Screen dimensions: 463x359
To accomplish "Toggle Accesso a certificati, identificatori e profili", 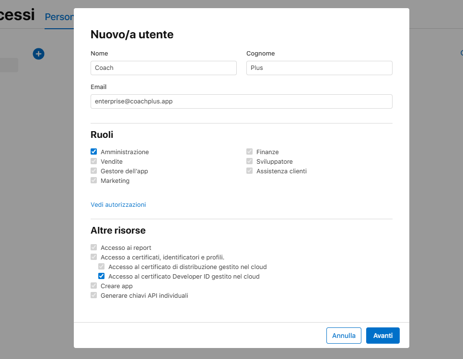I will coord(94,257).
